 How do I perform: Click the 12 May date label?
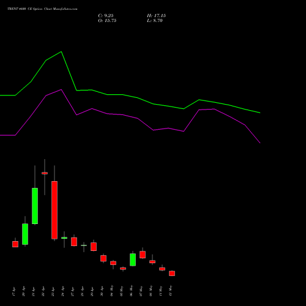[x=170, y=291]
